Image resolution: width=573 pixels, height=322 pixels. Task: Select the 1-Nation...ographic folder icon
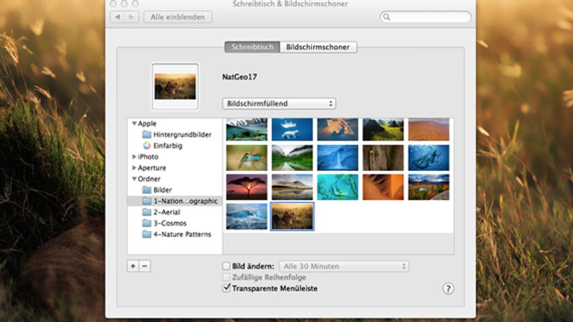[x=146, y=201]
